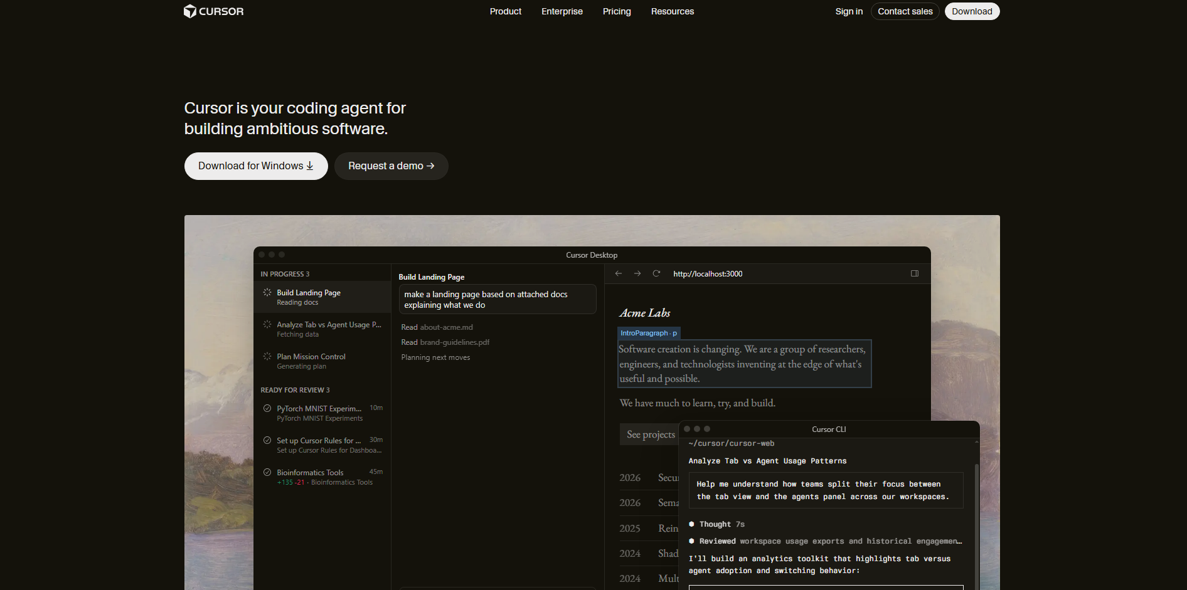Click the See projects button
The width and height of the screenshot is (1187, 590).
(x=651, y=434)
